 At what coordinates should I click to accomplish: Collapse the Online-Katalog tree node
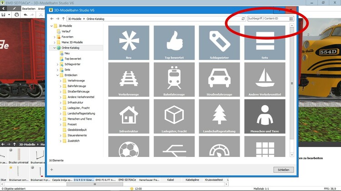55,48
